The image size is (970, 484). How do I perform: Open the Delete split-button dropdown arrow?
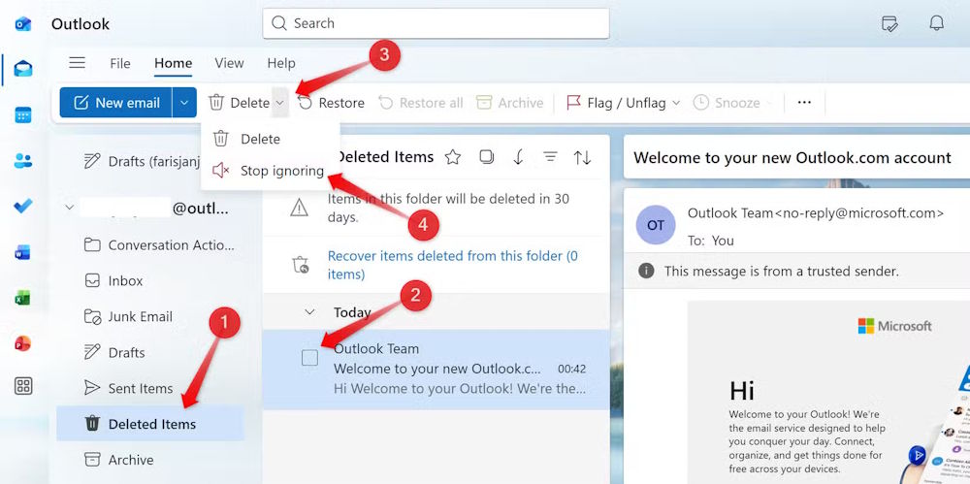click(x=279, y=103)
